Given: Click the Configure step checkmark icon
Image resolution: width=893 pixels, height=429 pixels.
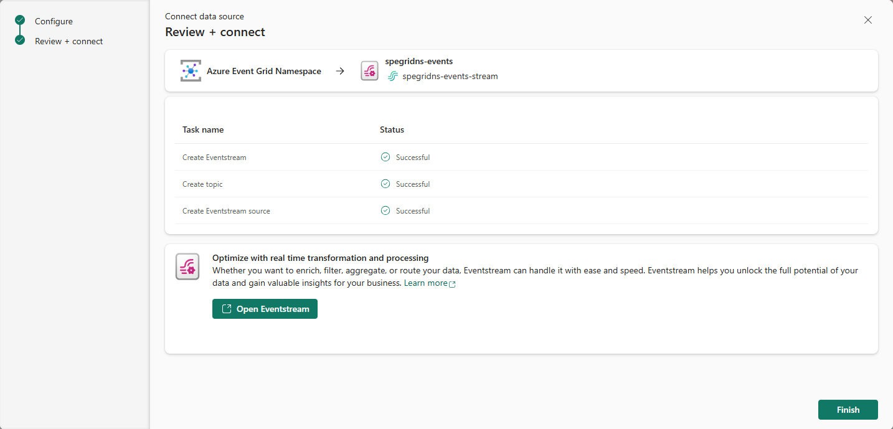Looking at the screenshot, I should tap(20, 21).
